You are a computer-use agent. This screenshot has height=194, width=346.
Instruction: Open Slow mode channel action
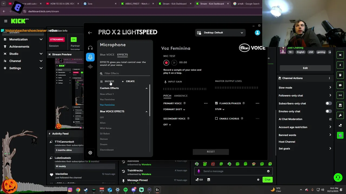click(x=305, y=88)
